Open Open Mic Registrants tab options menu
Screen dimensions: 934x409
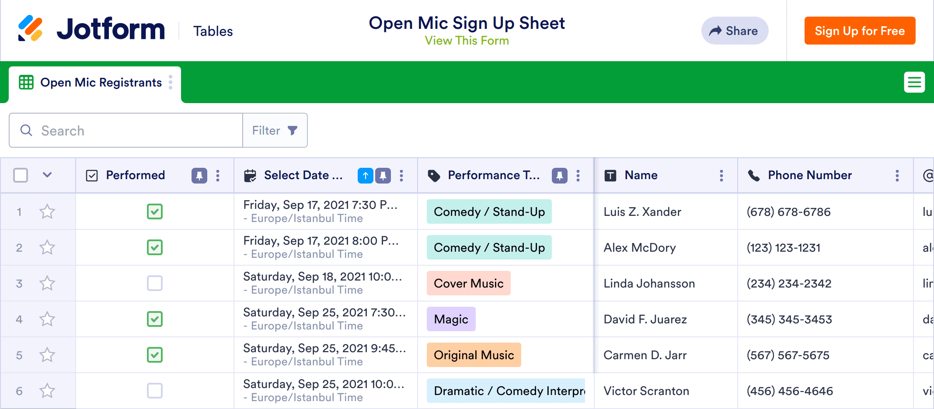point(171,82)
